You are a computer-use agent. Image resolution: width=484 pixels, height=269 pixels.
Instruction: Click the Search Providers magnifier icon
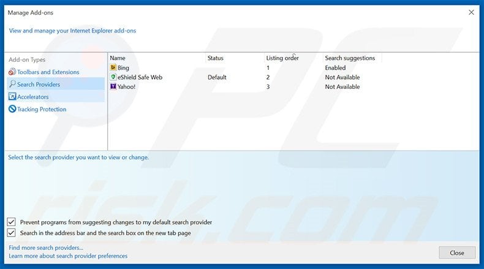pos(12,84)
